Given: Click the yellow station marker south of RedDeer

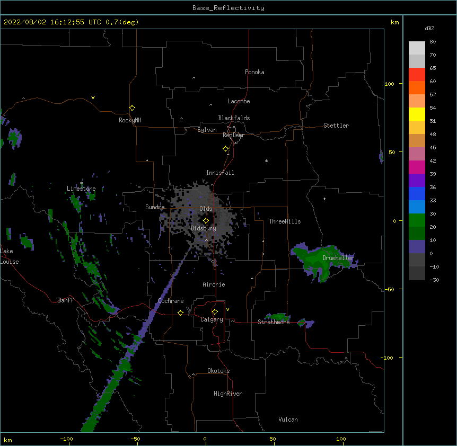Looking at the screenshot, I should [225, 149].
